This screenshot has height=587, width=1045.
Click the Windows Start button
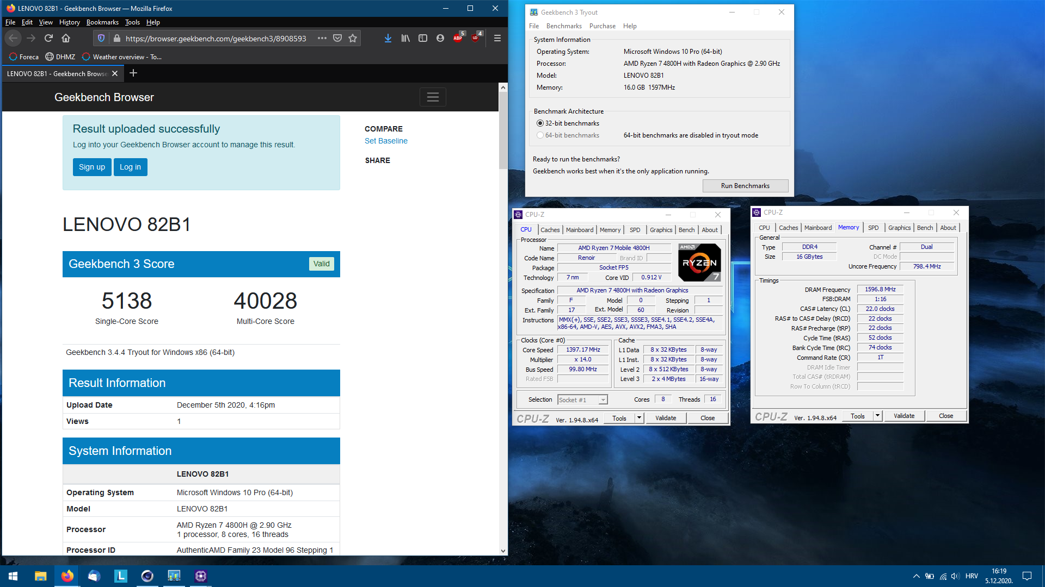(x=13, y=576)
